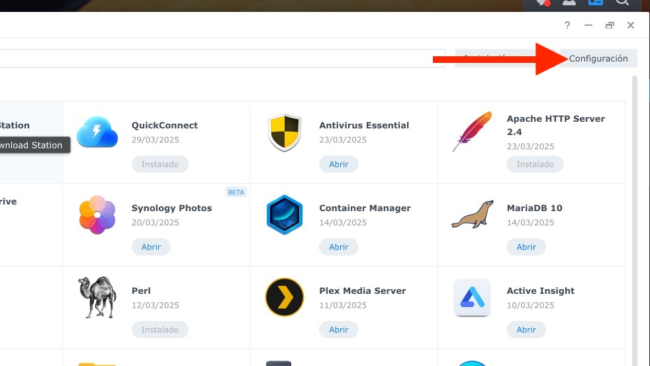Image resolution: width=650 pixels, height=366 pixels.
Task: Click the 10/03/2025 date under Active Insight
Action: [530, 305]
